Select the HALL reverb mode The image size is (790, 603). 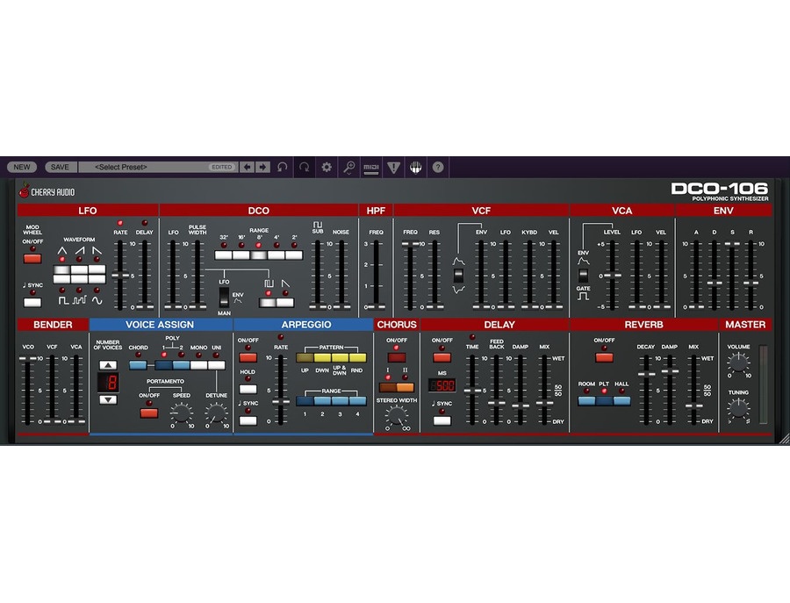click(621, 399)
